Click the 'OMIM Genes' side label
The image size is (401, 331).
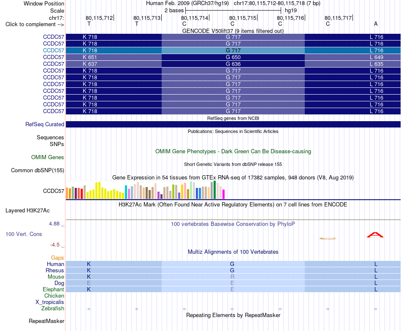48,157
